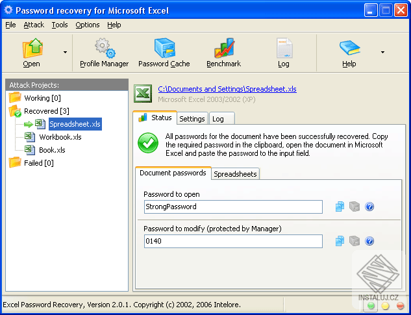
Task: Click the large Excel document icon
Action: (x=143, y=94)
